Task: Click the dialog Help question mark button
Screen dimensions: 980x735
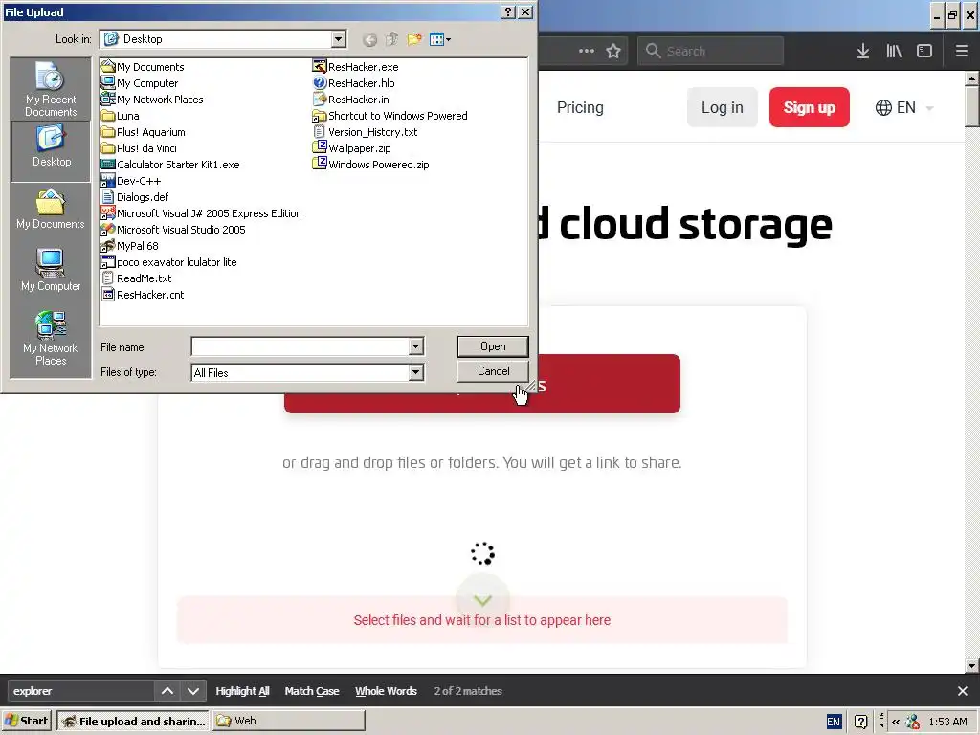Action: [509, 11]
